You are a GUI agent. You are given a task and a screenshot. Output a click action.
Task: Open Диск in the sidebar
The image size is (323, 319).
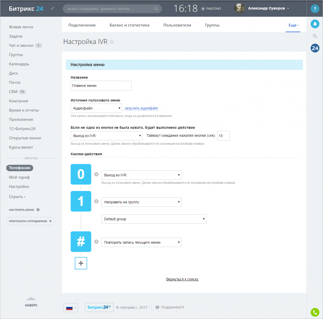point(13,73)
